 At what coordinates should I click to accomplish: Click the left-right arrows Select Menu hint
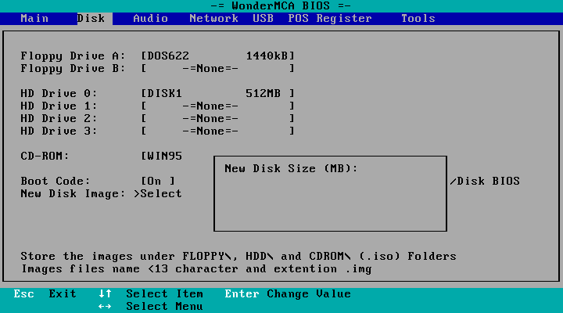151,307
